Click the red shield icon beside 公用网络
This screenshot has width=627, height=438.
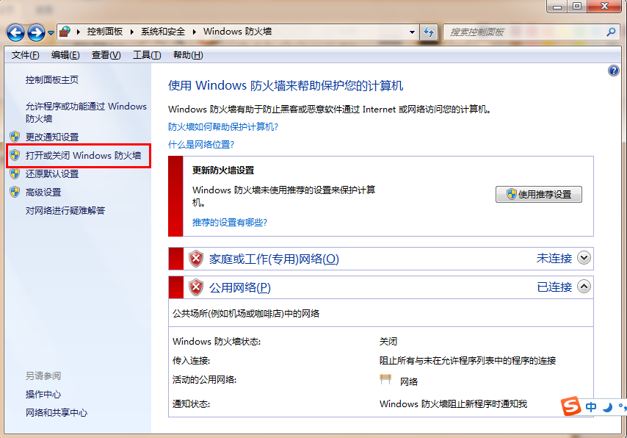point(196,287)
